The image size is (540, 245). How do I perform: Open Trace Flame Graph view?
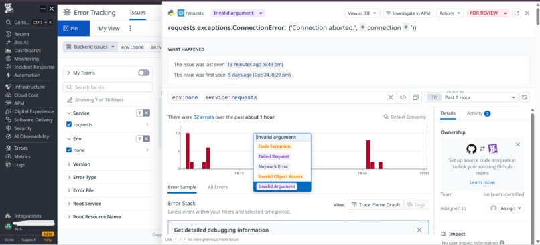(375, 204)
